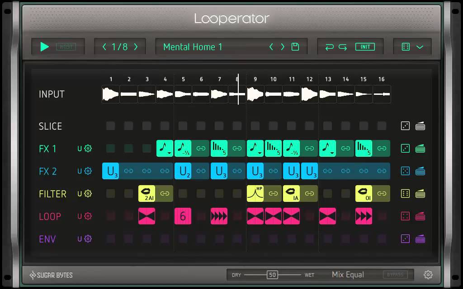The width and height of the screenshot is (463, 289).
Task: Click step number 13 in the header
Action: tap(328, 79)
